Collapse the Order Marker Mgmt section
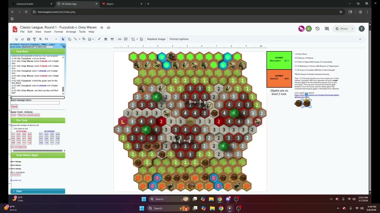The width and height of the screenshot is (380, 213). pos(38,155)
